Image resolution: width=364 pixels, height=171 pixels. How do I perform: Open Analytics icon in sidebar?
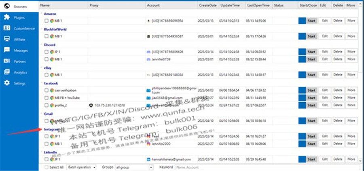[x=7, y=72]
